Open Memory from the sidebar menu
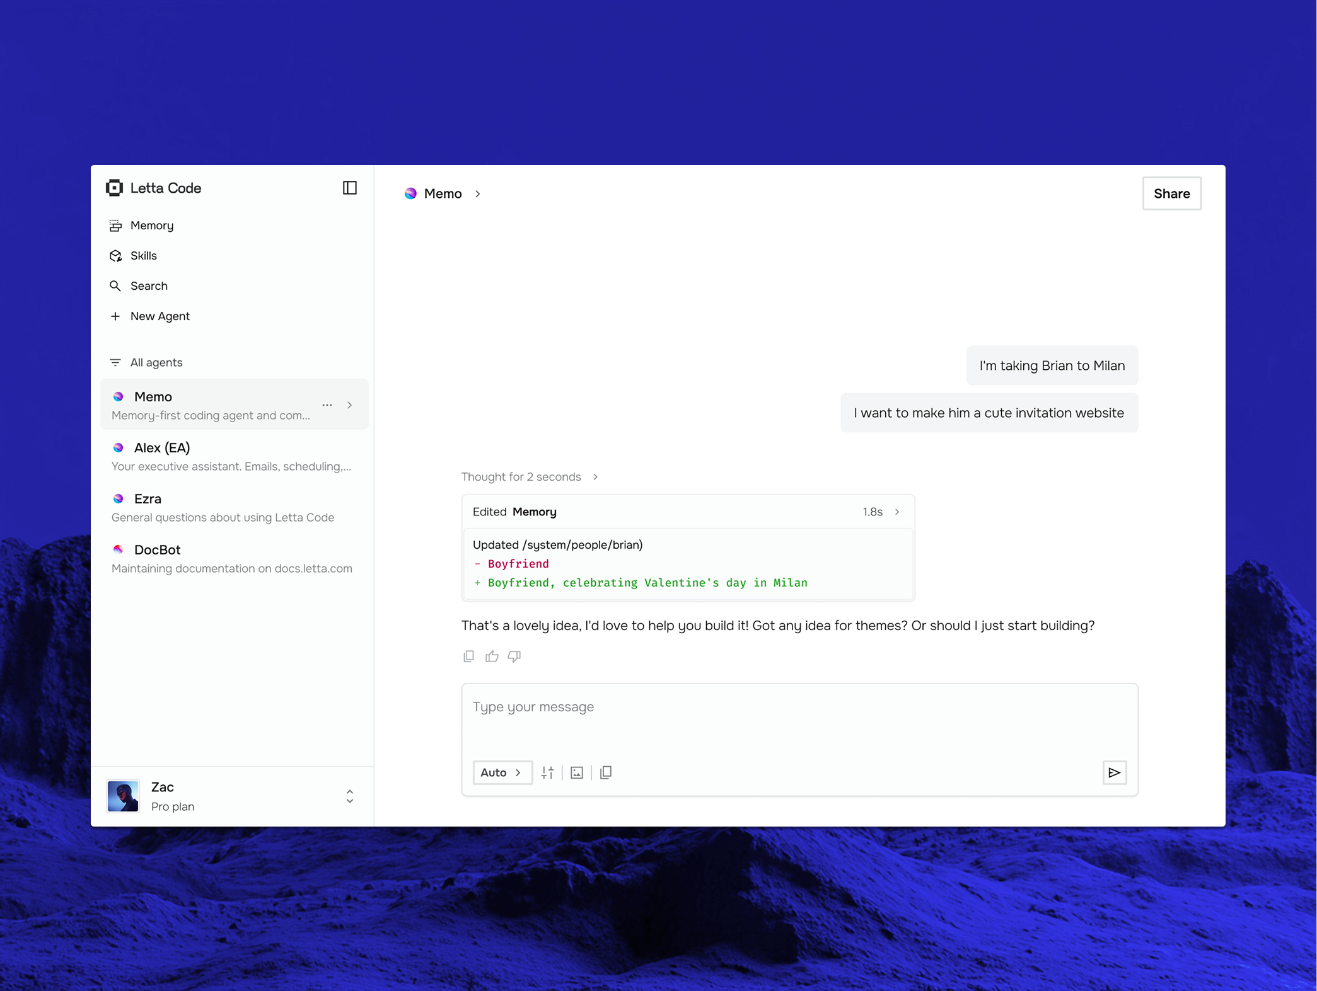The height and width of the screenshot is (991, 1317). click(x=151, y=225)
